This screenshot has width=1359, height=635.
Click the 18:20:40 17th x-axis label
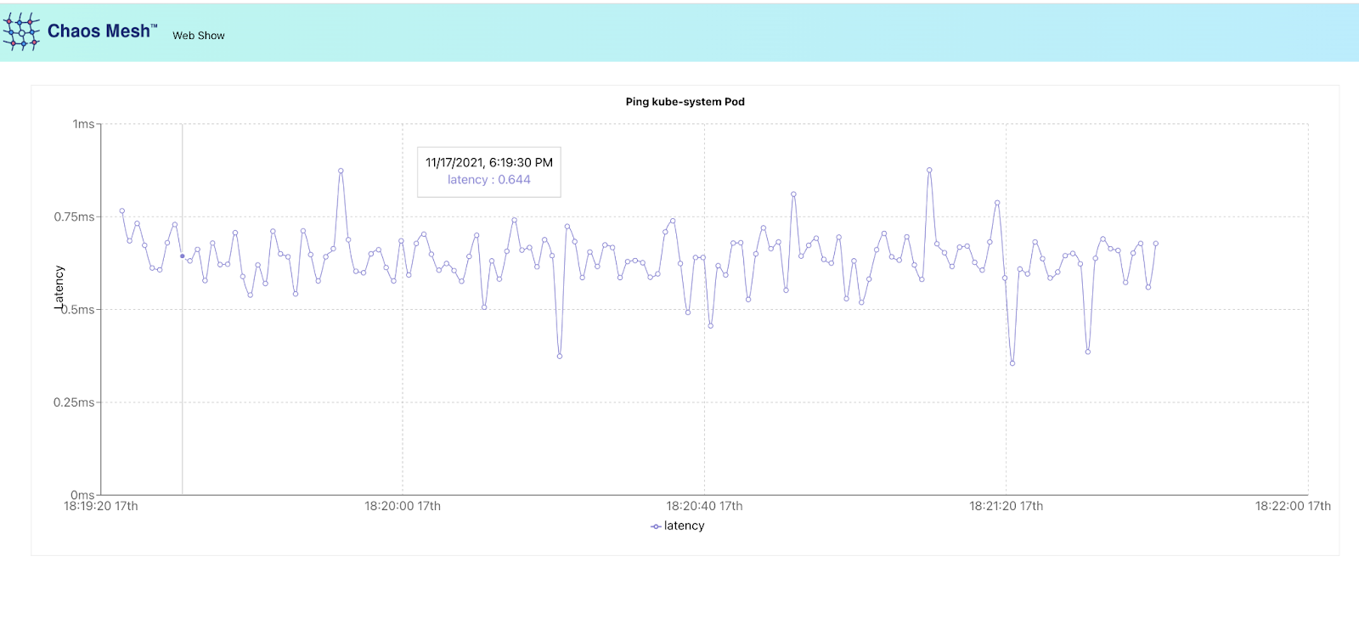coord(704,506)
